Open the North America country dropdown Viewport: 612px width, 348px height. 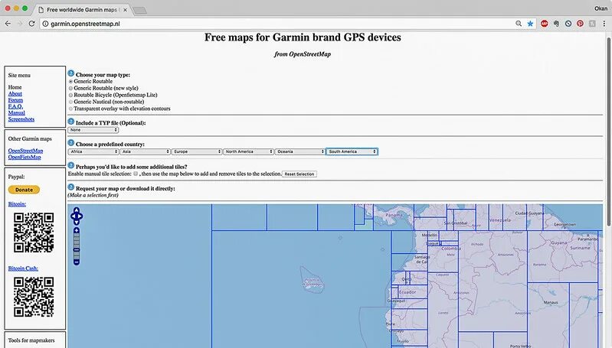click(248, 151)
